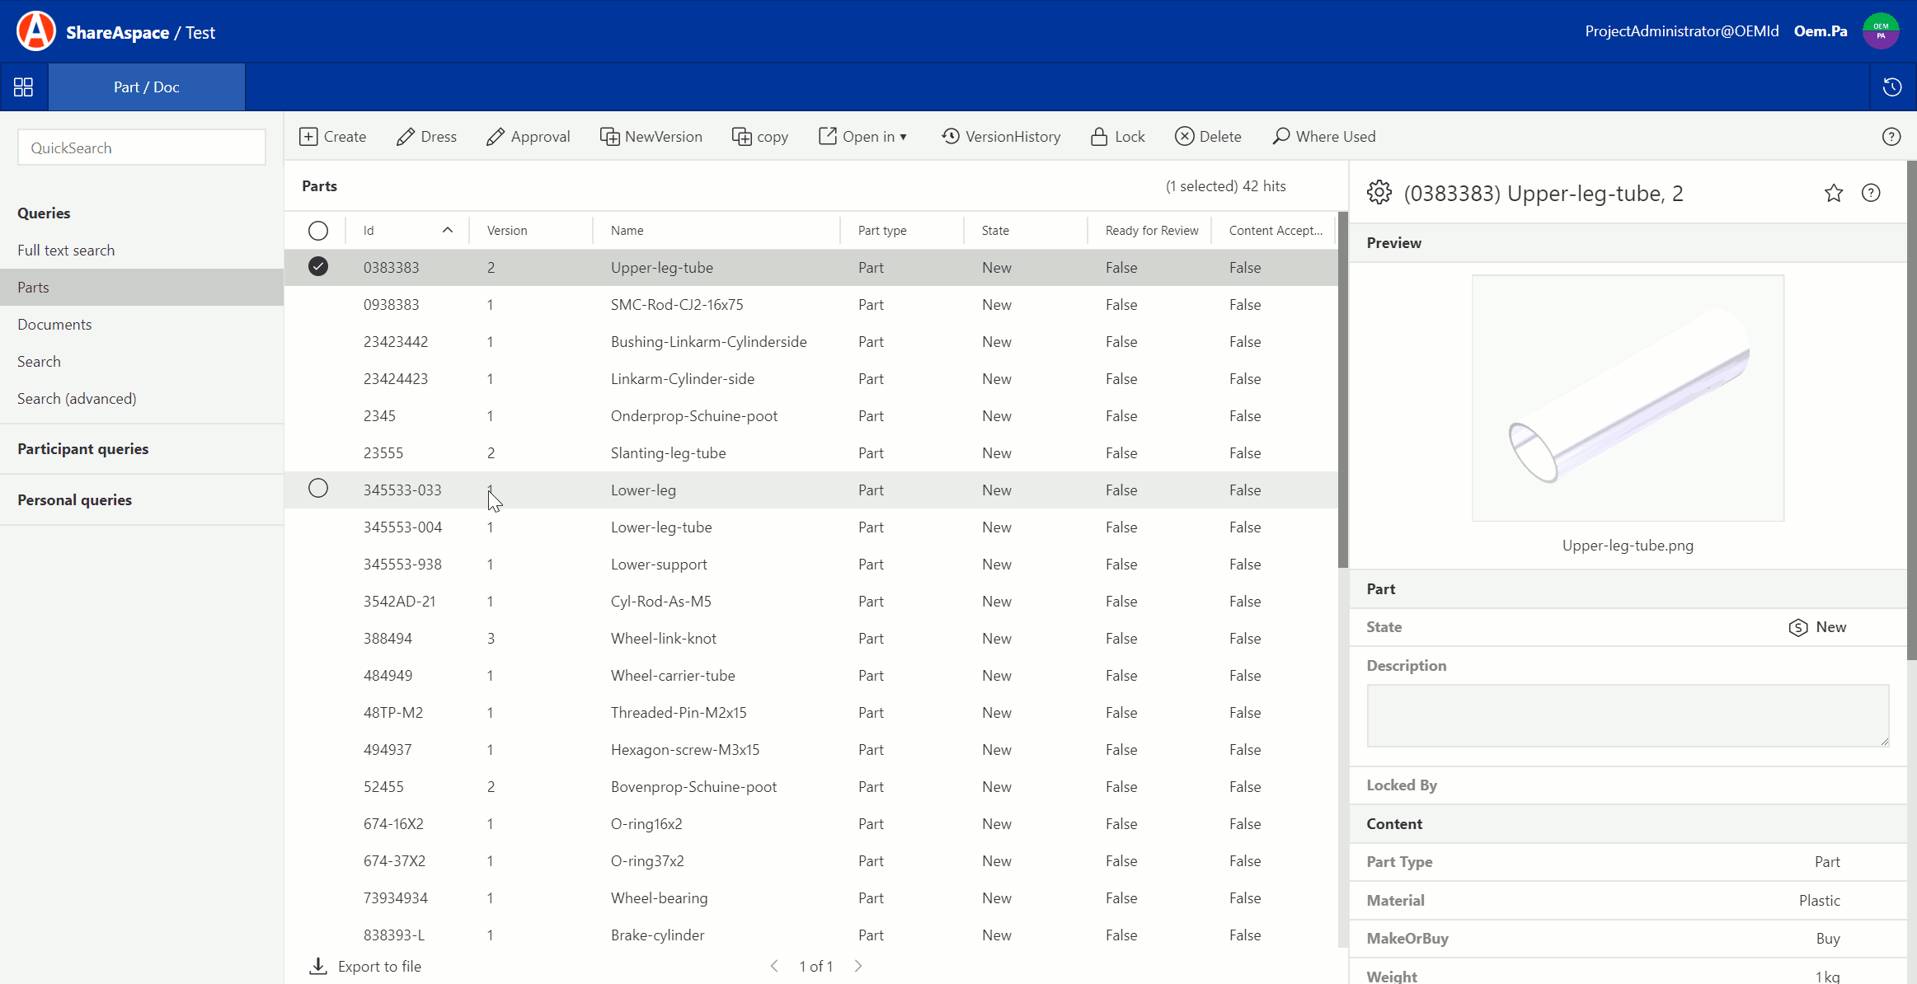Click the copy toolbar item

[x=760, y=137]
